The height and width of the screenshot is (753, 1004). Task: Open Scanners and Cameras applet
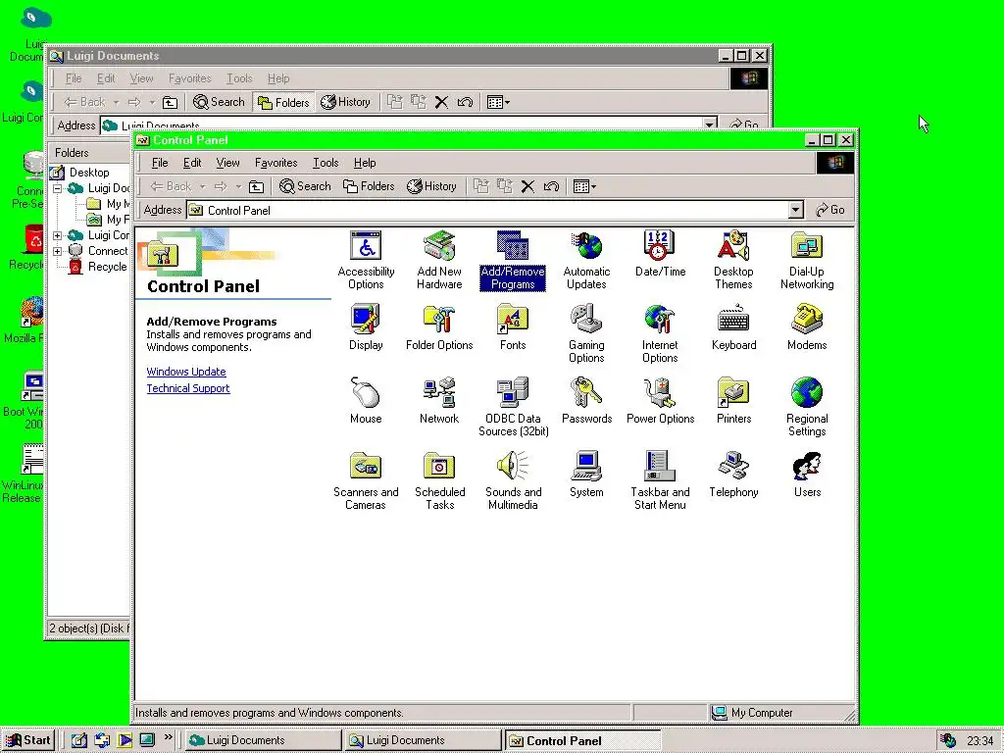[x=366, y=480]
